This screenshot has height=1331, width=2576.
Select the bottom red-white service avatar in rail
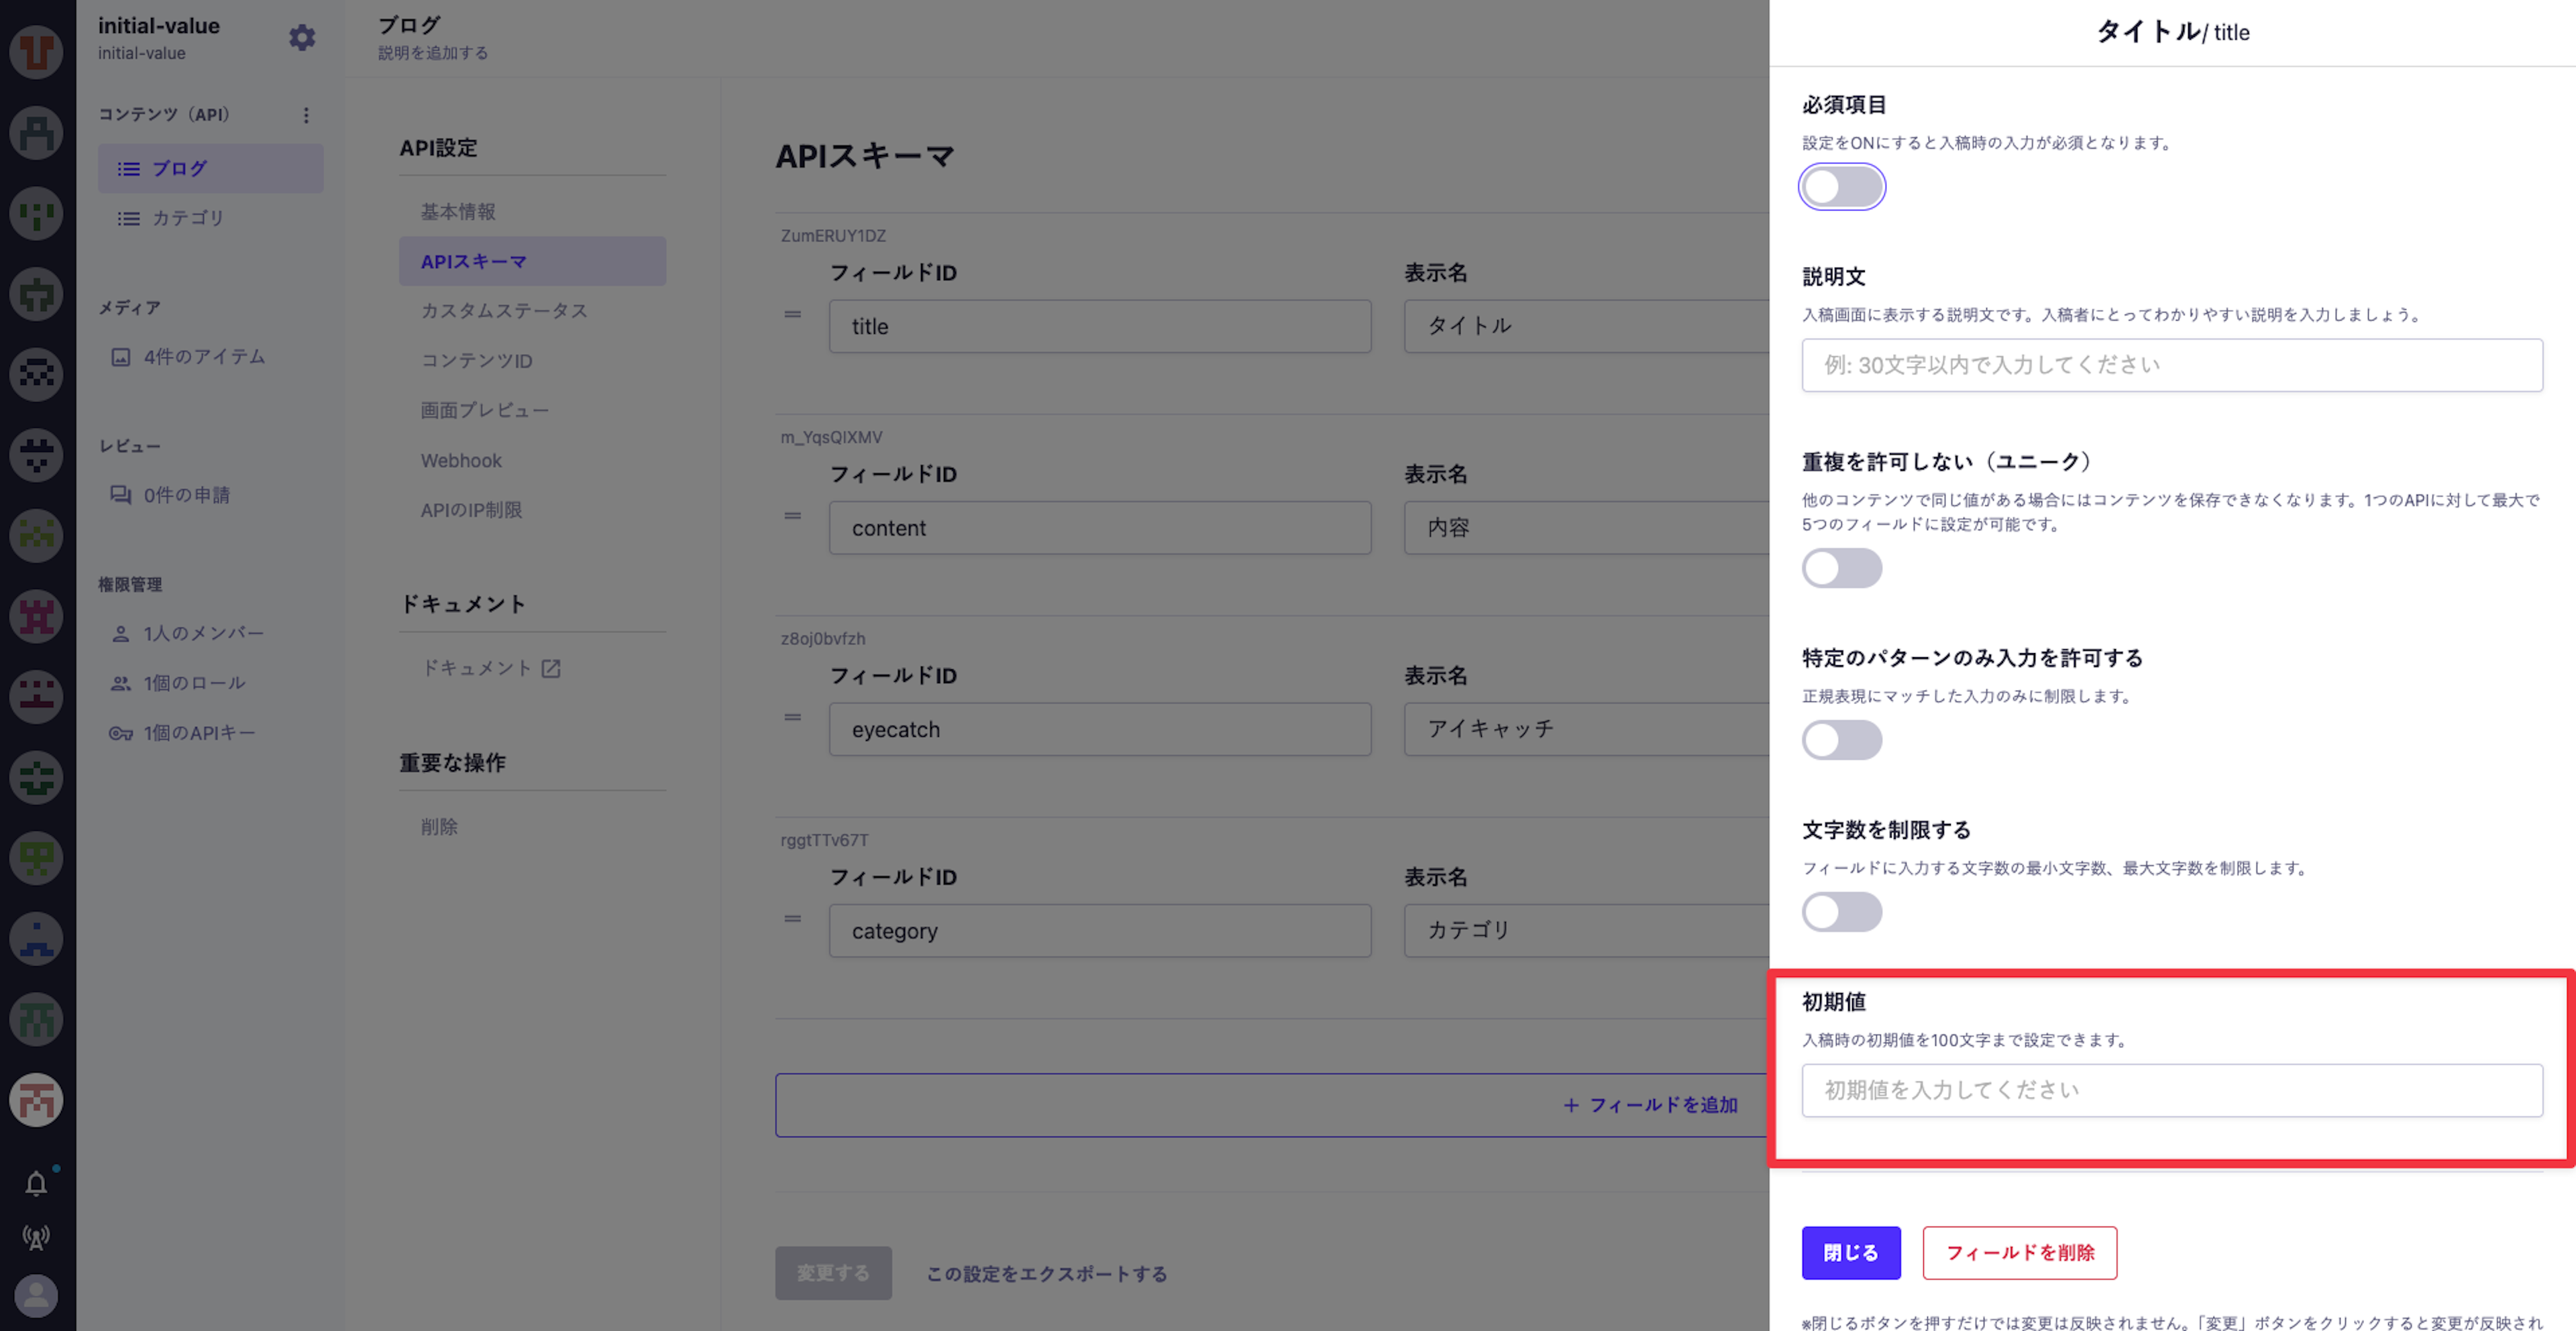[x=36, y=1100]
